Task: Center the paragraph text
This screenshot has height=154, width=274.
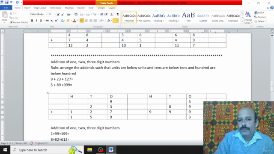Action: (x=86, y=21)
